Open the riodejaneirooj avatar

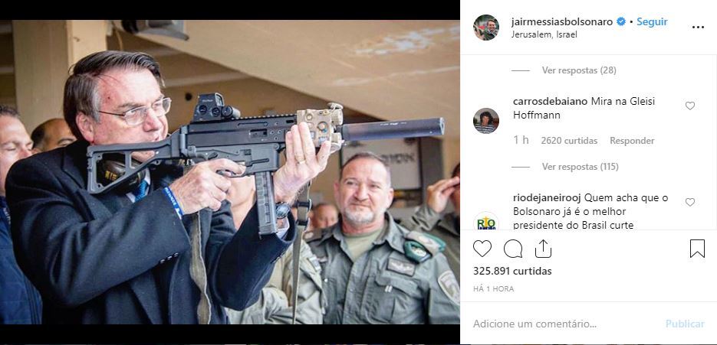485,221
